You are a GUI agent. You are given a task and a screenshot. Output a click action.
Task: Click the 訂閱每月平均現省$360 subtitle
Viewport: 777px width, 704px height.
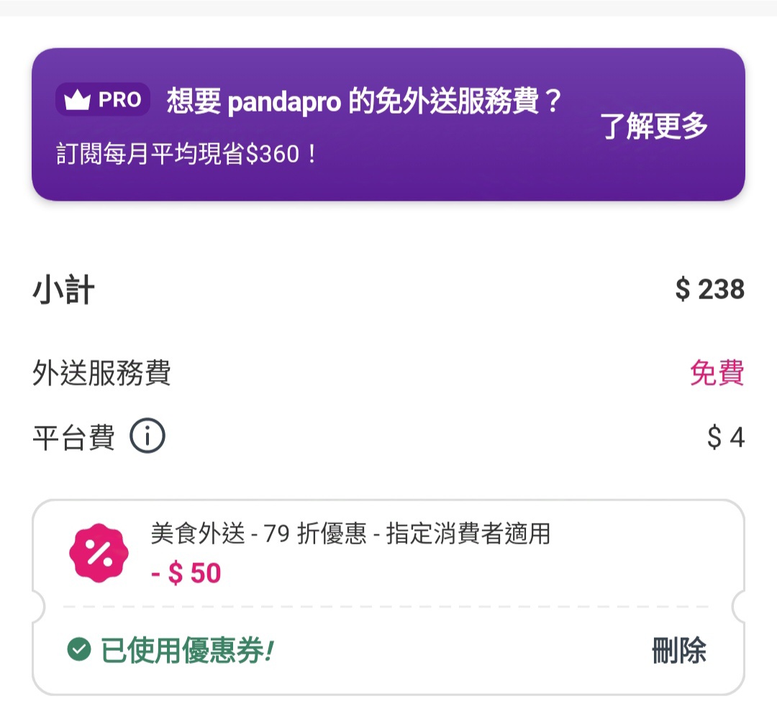[187, 155]
